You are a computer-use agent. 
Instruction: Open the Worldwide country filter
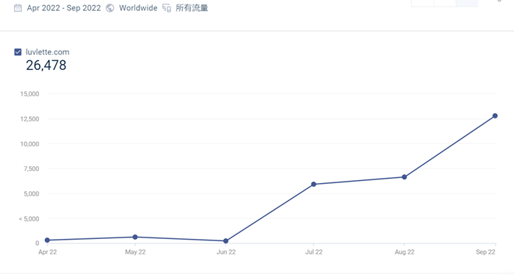click(x=138, y=8)
